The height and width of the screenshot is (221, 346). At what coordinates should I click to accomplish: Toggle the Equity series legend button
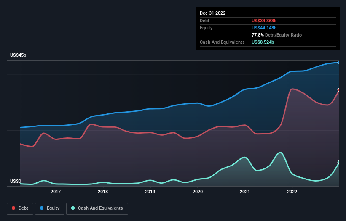pyautogui.click(x=50, y=208)
